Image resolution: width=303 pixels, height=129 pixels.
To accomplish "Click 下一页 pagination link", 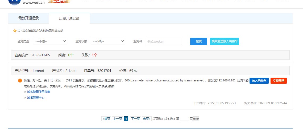I will click(135, 119).
